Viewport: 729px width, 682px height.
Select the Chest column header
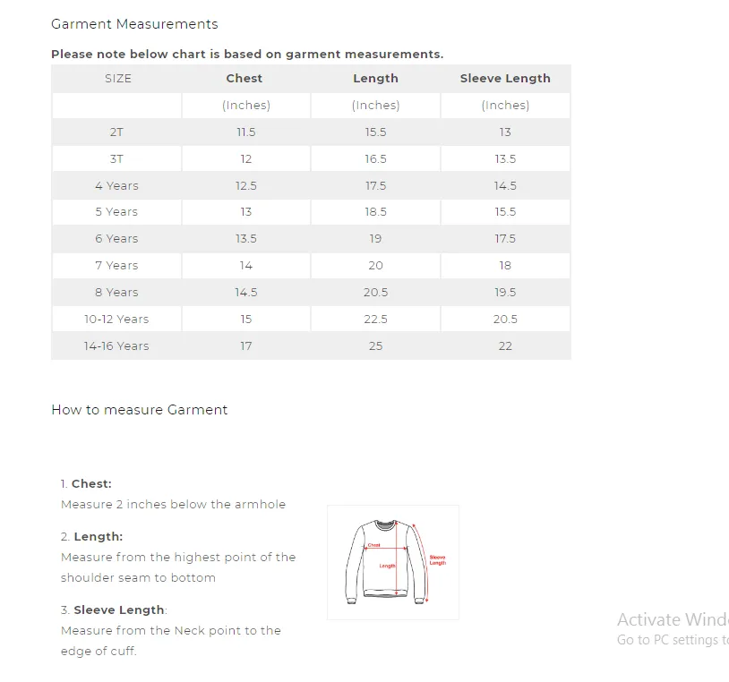[244, 79]
